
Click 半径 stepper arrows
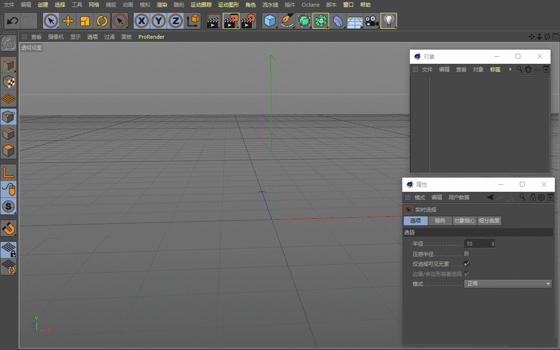click(x=493, y=244)
